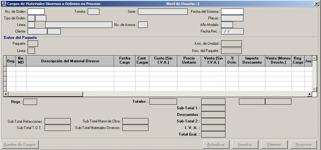Screen dimensions: 321x150
Task: Select the Serie text field
Action: [163, 12]
